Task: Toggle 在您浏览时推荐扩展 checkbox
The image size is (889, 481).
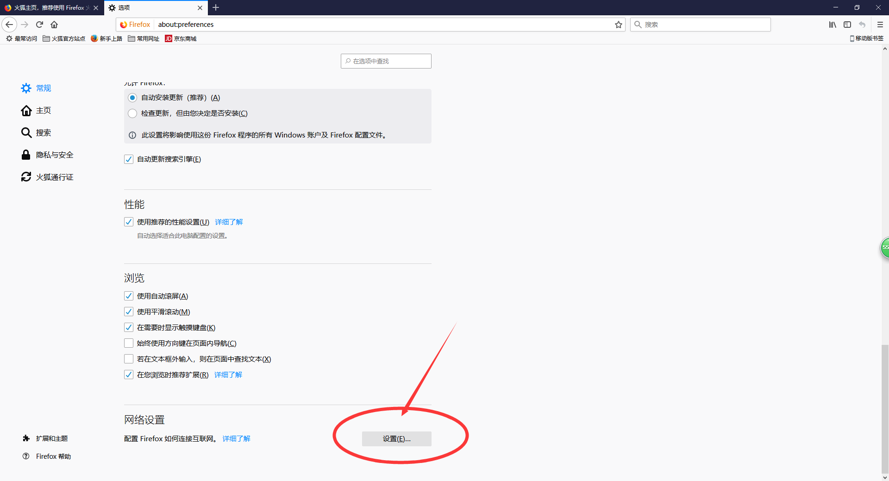Action: (x=129, y=375)
